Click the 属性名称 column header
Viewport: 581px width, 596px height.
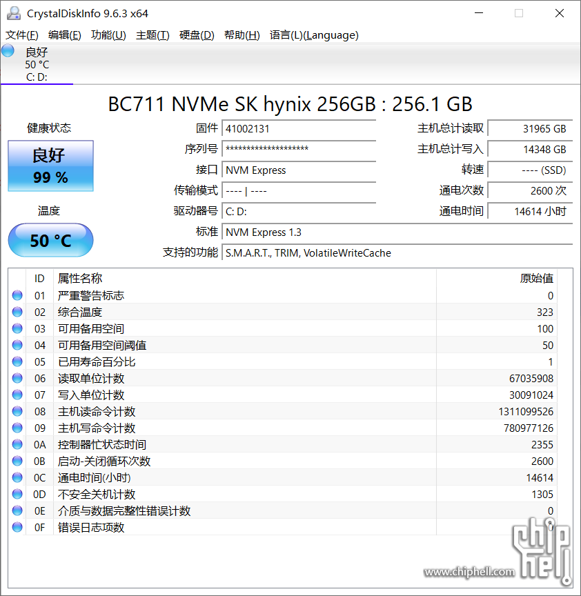tap(245, 279)
